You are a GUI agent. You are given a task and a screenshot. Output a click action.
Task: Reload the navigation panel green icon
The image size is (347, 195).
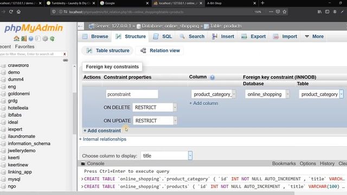tap(52, 38)
